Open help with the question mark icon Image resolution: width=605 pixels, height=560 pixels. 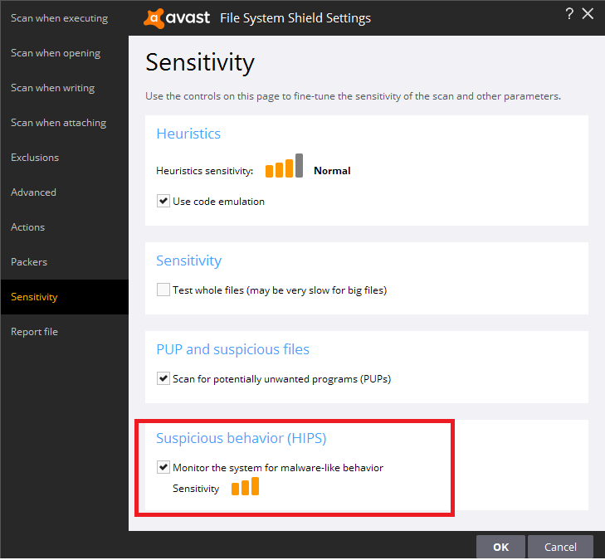(x=569, y=13)
